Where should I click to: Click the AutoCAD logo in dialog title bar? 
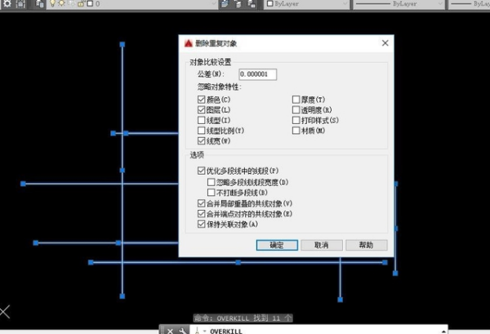tap(189, 43)
